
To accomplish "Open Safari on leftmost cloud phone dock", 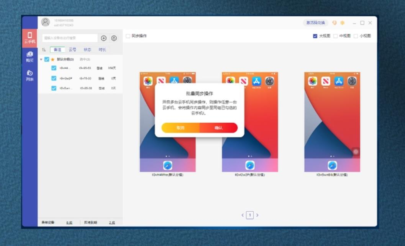I will point(167,165).
